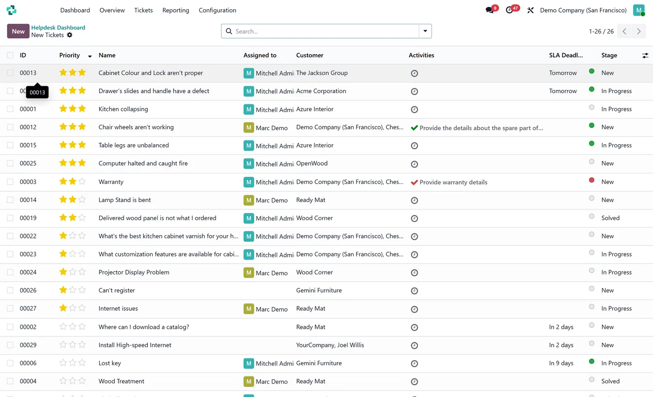
Task: Click the gear icon beside New Tickets
Action: pyautogui.click(x=69, y=35)
